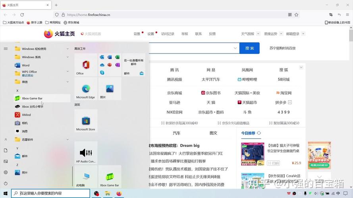Select the 今日推荐 tab

[x=248, y=133]
